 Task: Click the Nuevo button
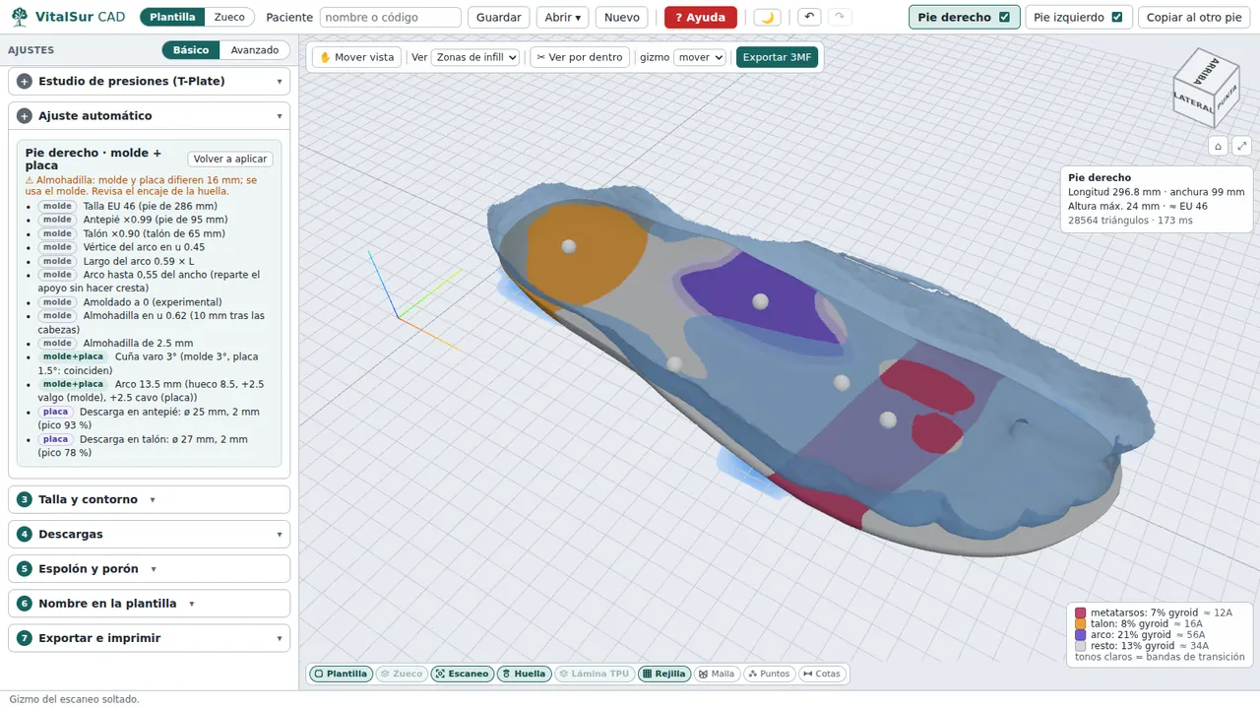[622, 17]
